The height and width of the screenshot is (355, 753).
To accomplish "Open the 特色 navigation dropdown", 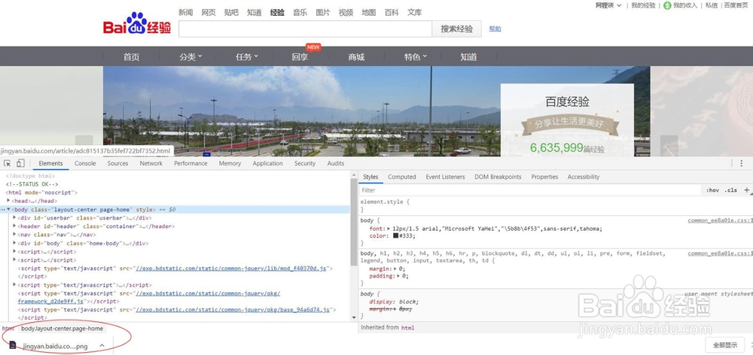I will (x=416, y=57).
